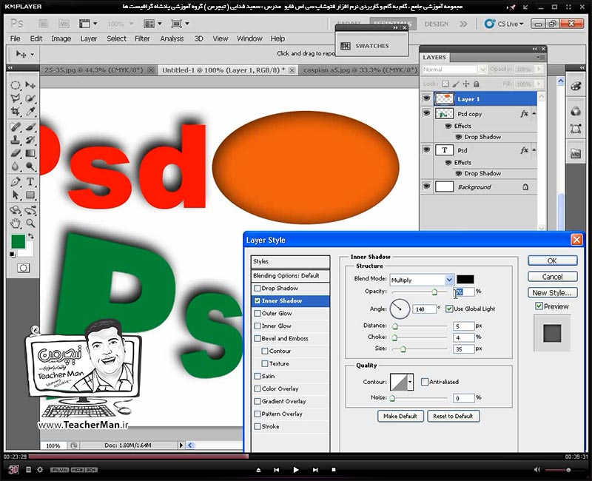
Task: Click Reset to Default button
Action: coord(453,416)
